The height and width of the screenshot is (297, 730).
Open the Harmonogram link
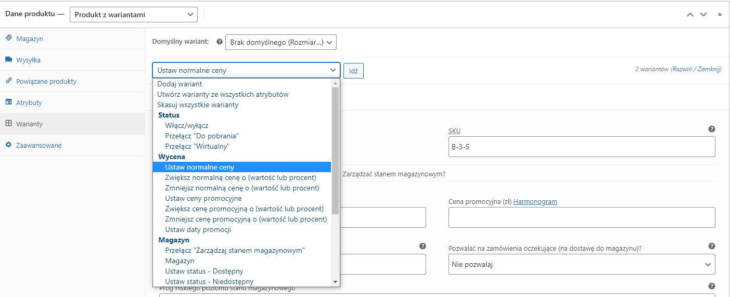(x=535, y=201)
